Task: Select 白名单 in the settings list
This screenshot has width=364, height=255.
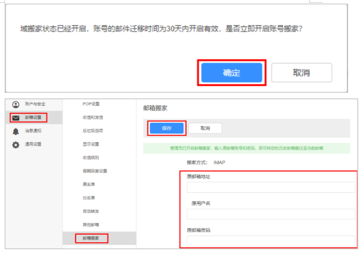Action: click(89, 198)
